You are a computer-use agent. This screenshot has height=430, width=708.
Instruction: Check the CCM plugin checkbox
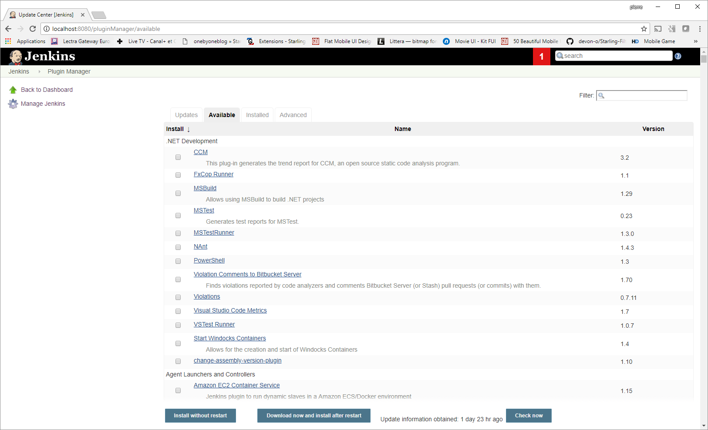178,157
